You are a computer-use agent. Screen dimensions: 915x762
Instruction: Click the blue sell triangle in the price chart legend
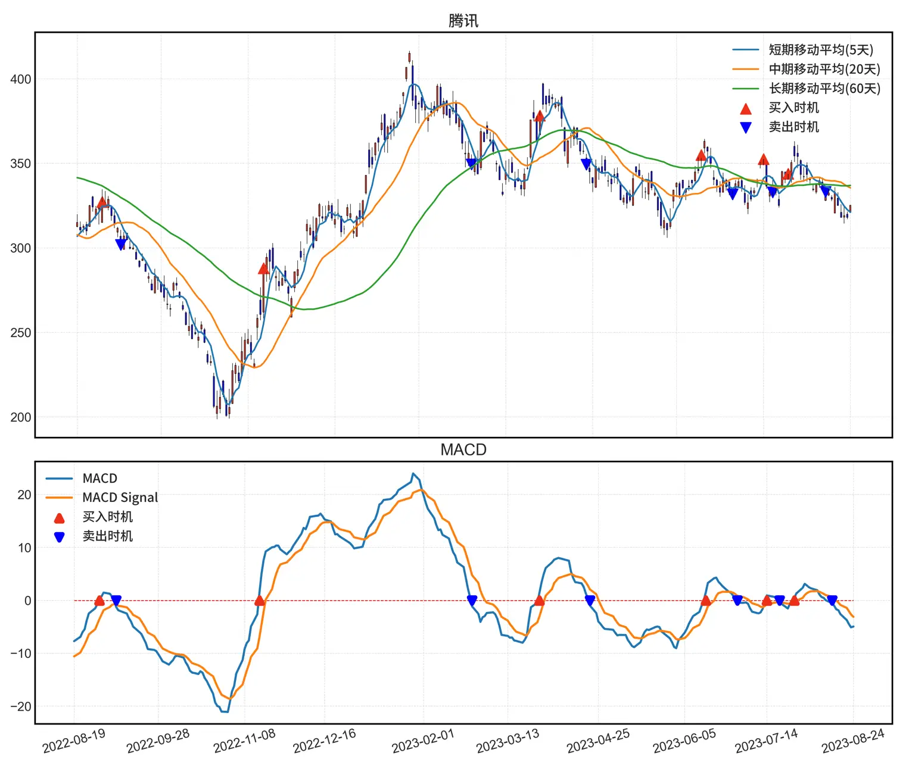[x=745, y=127]
